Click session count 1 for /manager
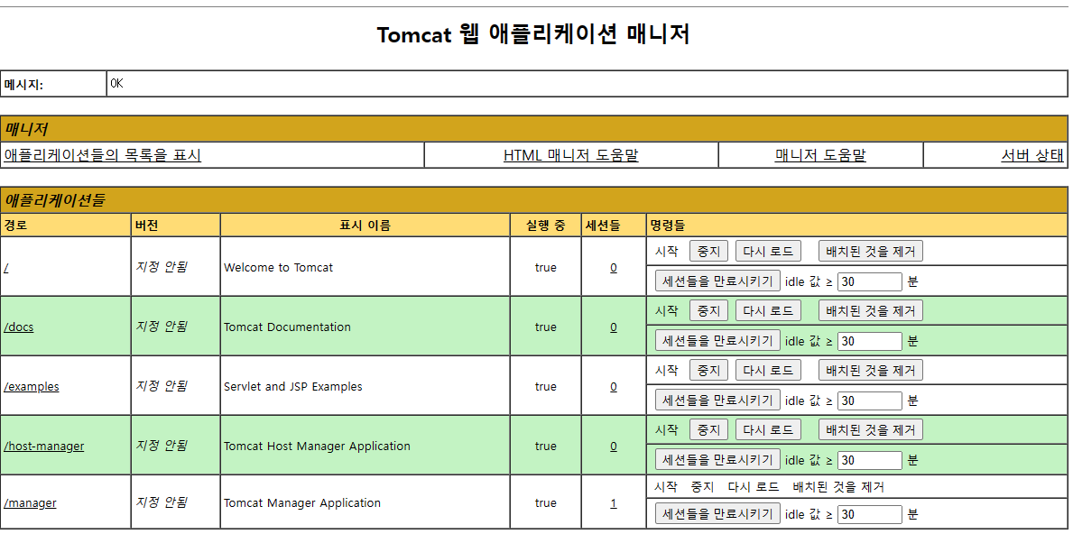Screen dimensions: 1073x534 coord(613,503)
